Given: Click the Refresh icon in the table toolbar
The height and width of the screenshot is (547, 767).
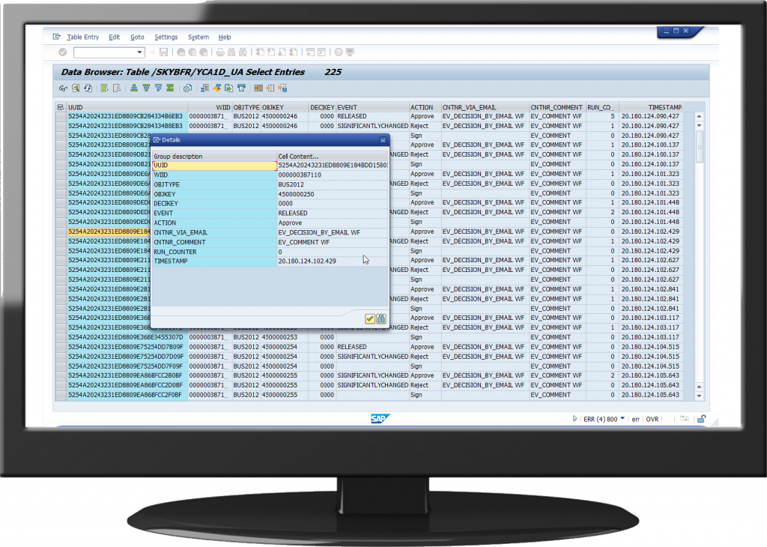Looking at the screenshot, I should coord(88,88).
